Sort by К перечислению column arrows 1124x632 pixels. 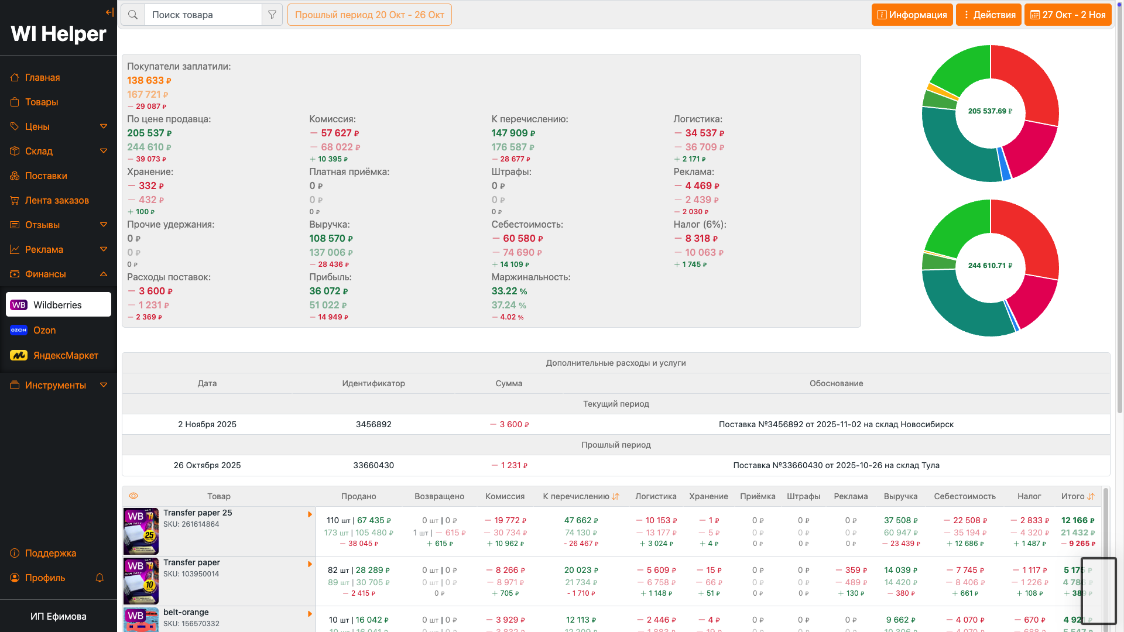pyautogui.click(x=615, y=496)
